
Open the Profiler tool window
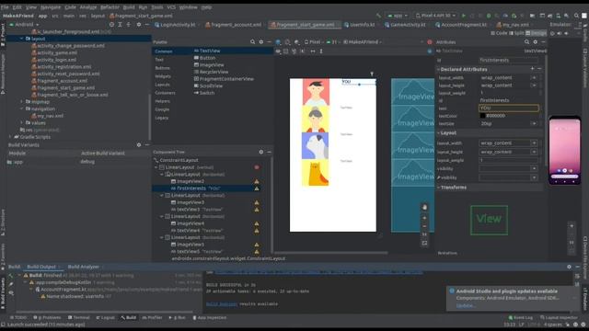click(152, 317)
